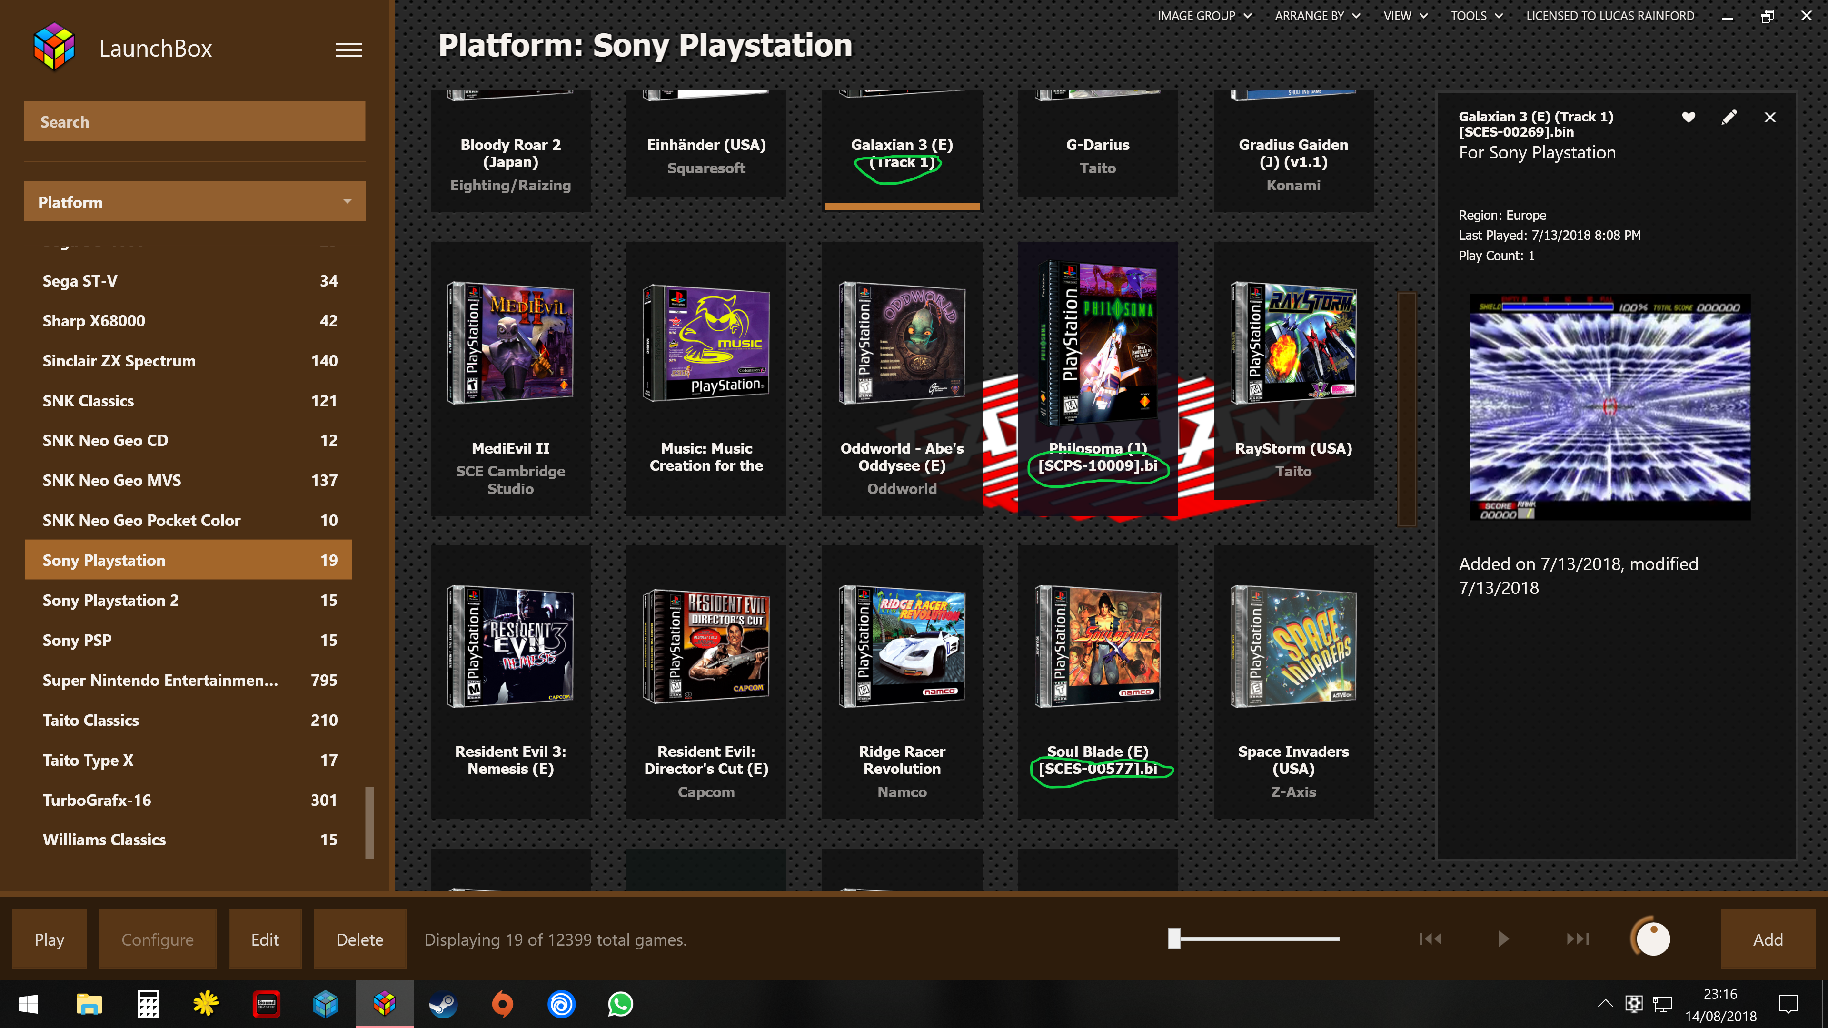Open the LaunchBox hamburger menu
The height and width of the screenshot is (1028, 1828).
pos(348,49)
